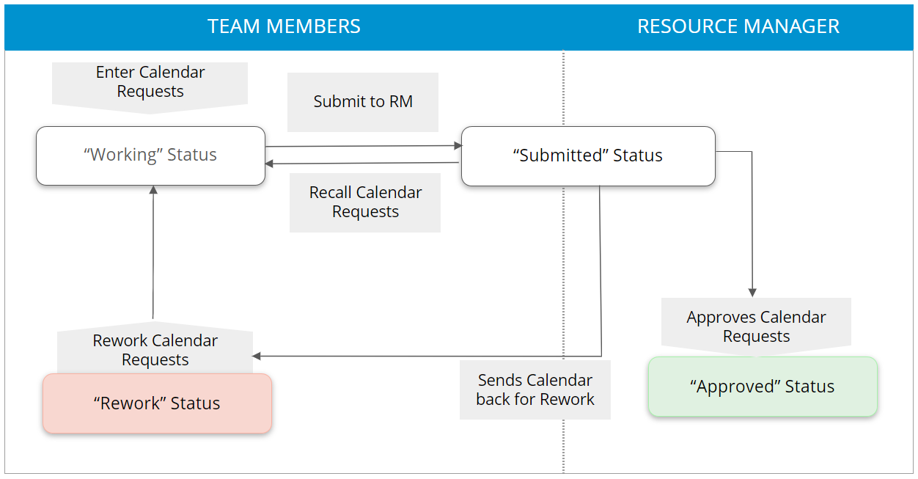Click the Recall Calendar Requests label
Image resolution: width=918 pixels, height=479 pixels.
[x=365, y=202]
